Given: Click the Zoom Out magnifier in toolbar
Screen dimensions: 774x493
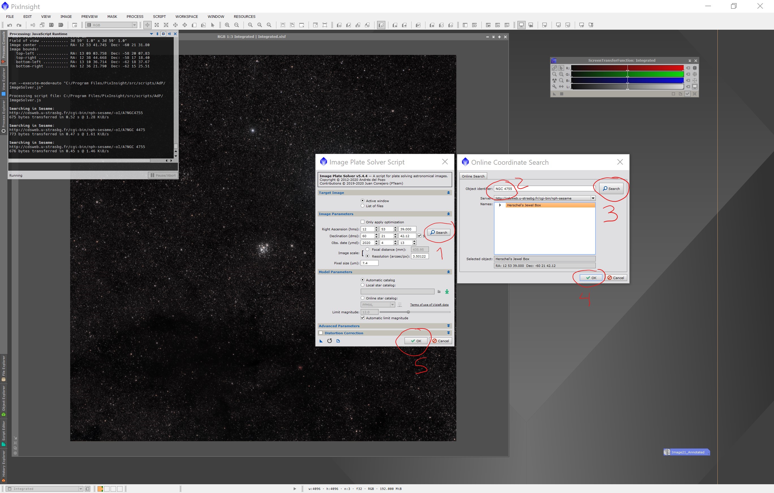Looking at the screenshot, I should click(x=236, y=25).
